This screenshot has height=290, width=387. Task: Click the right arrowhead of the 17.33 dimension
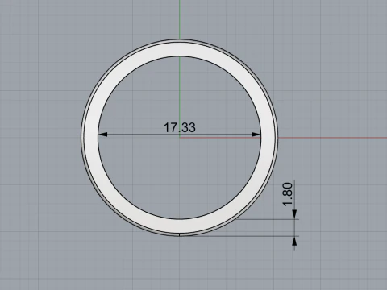coord(256,135)
